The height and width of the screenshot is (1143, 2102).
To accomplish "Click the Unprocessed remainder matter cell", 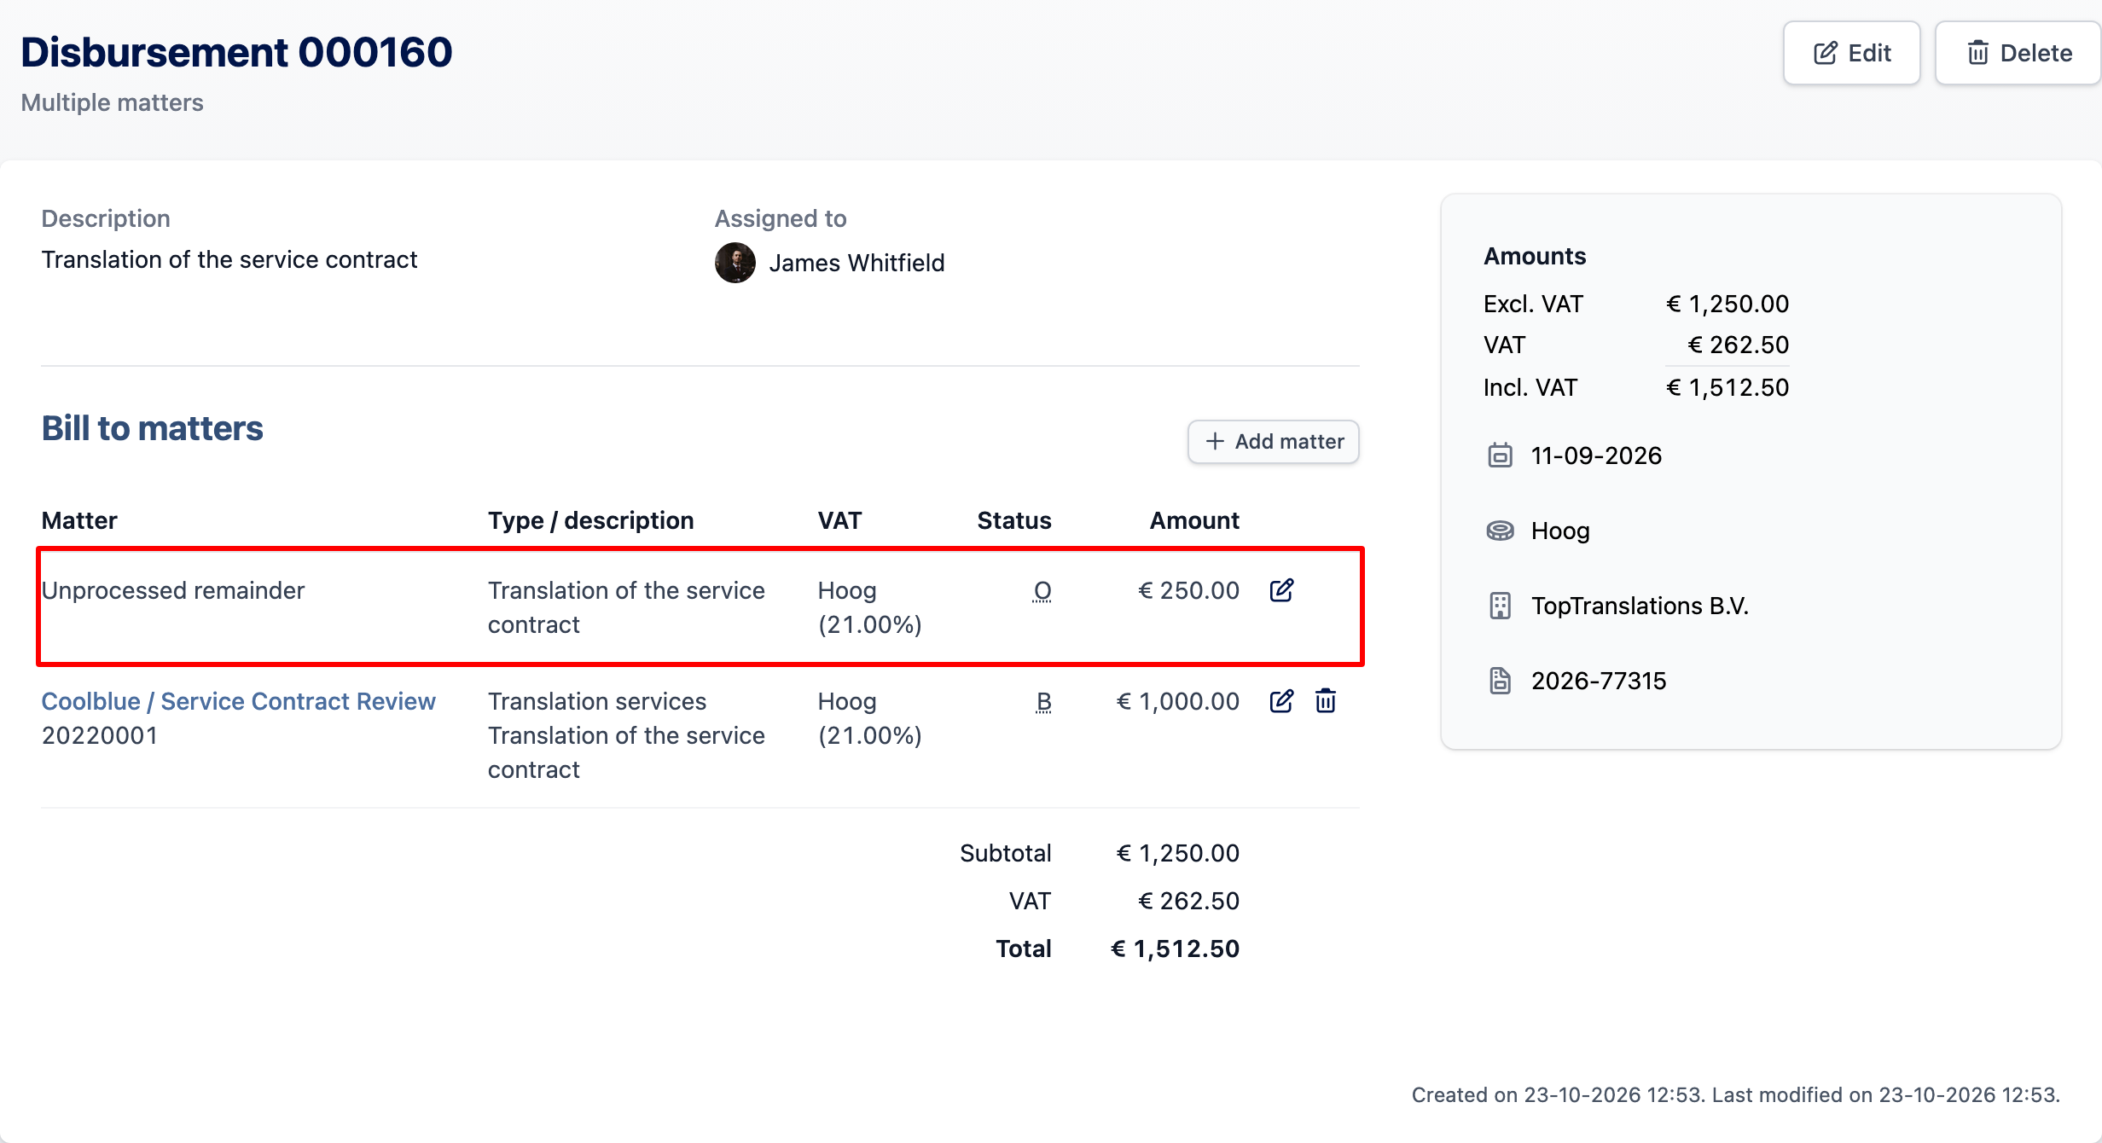I will 173,590.
